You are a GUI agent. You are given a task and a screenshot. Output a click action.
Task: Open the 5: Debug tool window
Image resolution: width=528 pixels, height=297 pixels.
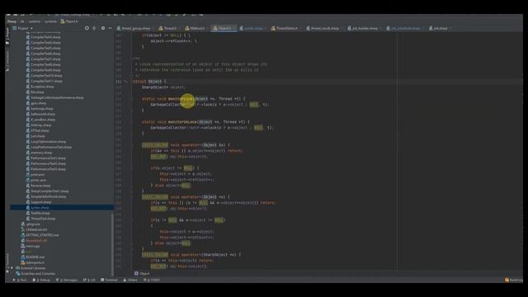pos(41,280)
